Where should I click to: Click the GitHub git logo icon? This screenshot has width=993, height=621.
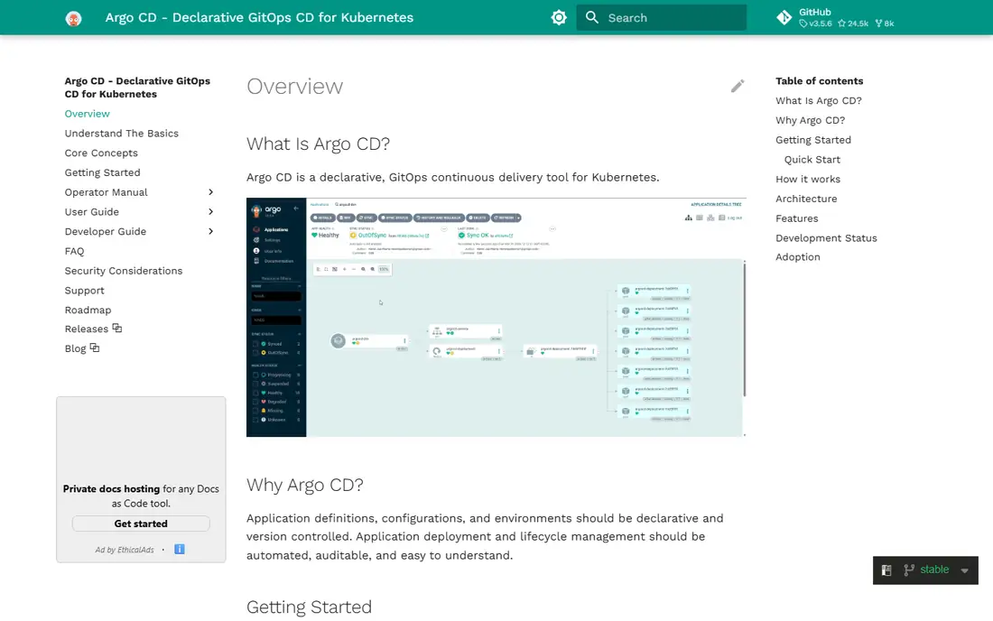click(x=784, y=18)
